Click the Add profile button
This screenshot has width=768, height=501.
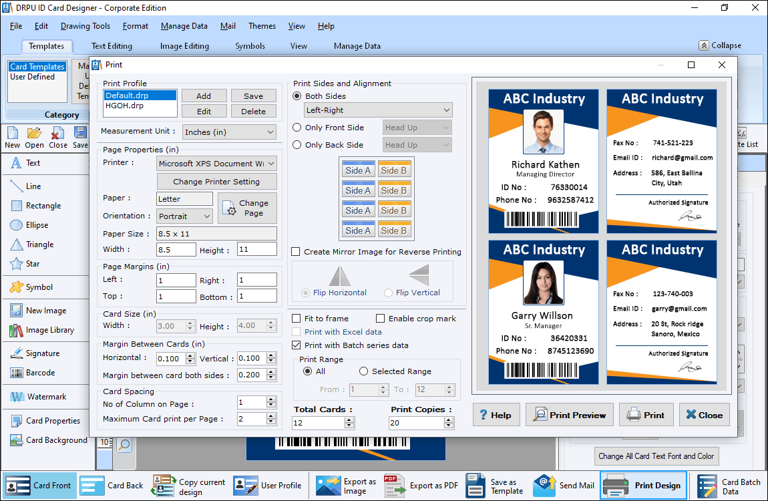tap(204, 96)
